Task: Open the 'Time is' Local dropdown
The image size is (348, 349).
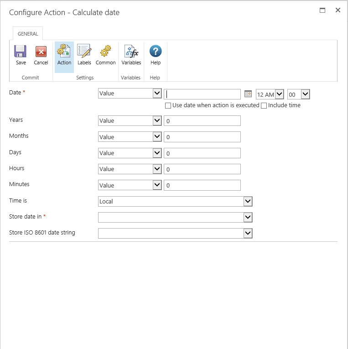Action: click(248, 201)
